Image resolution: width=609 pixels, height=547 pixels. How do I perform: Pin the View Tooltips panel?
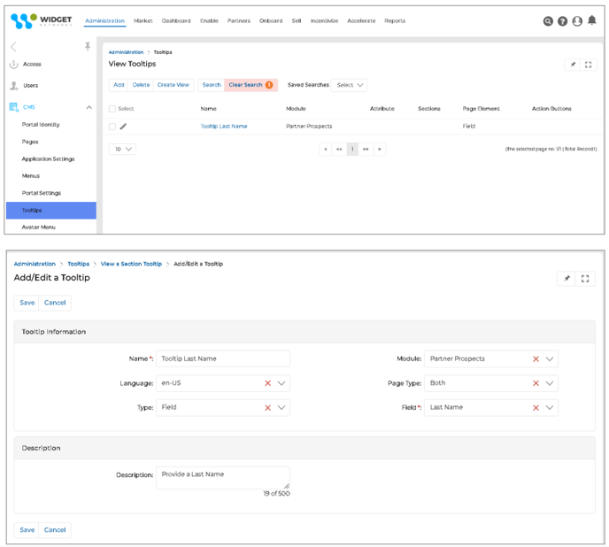(572, 65)
